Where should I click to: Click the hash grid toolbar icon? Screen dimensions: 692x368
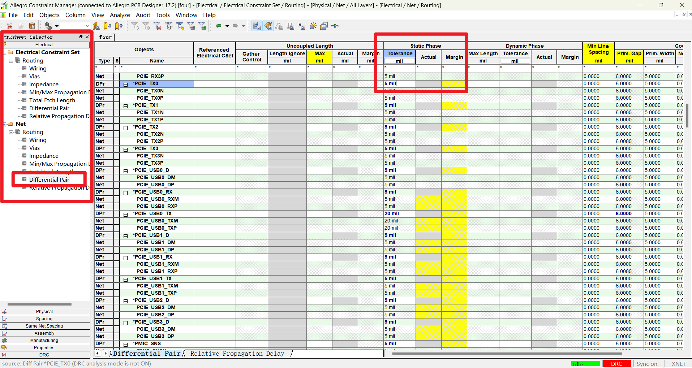pos(301,26)
